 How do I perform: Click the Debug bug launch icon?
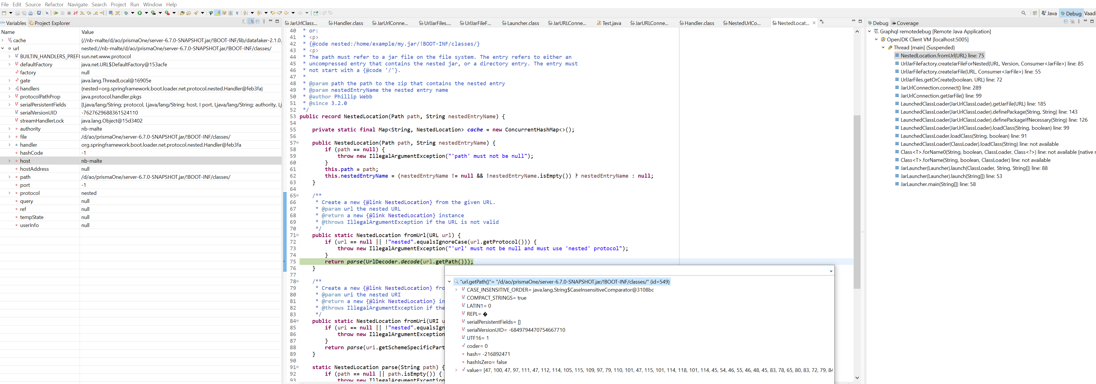126,13
